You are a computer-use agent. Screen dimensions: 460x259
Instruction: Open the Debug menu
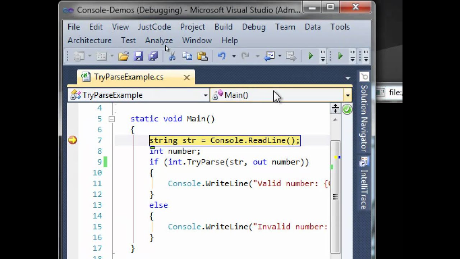coord(254,27)
